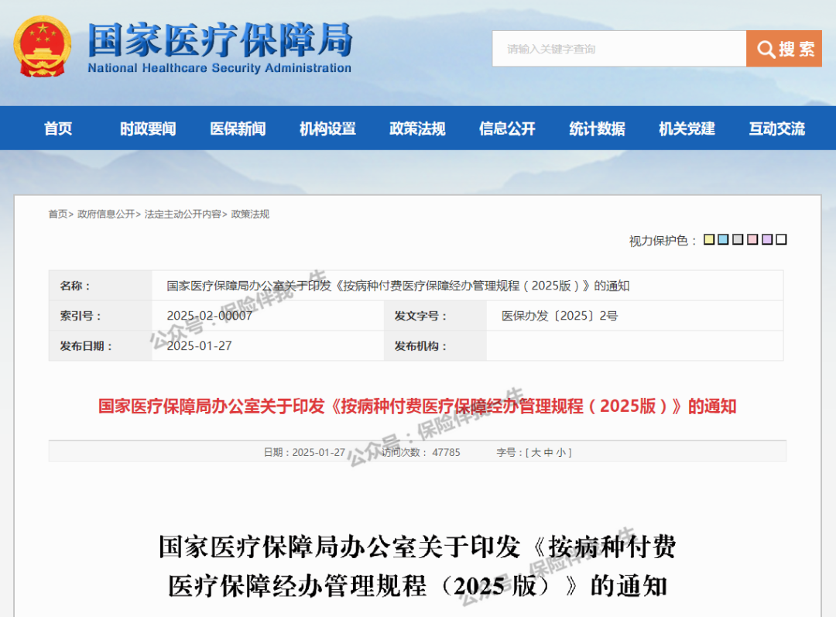Open the 互动交流 section
This screenshot has width=836, height=617.
(776, 129)
